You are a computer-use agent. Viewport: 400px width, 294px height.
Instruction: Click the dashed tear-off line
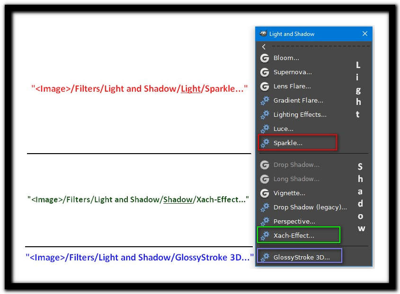320,46
